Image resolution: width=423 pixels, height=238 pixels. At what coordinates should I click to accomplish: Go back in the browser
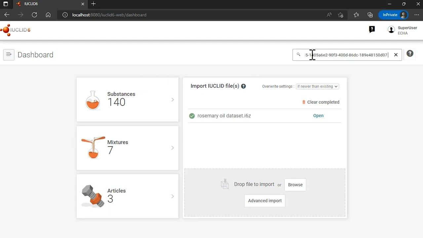coord(7,15)
